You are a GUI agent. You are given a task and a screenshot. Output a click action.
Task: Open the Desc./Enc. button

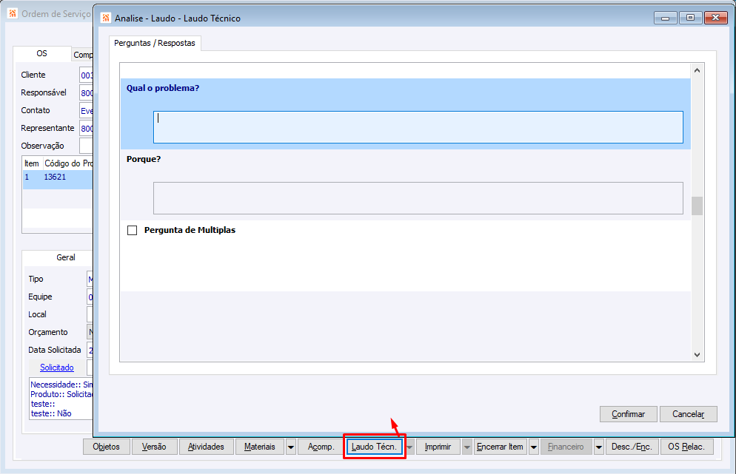pyautogui.click(x=632, y=447)
